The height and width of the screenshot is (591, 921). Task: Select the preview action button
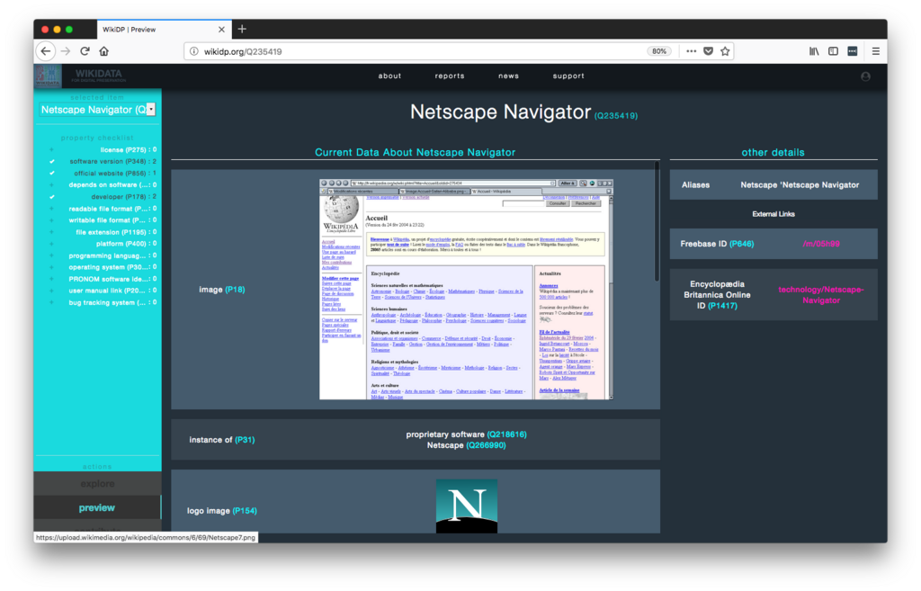[97, 507]
